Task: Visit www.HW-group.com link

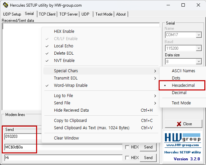Action: 182,145
